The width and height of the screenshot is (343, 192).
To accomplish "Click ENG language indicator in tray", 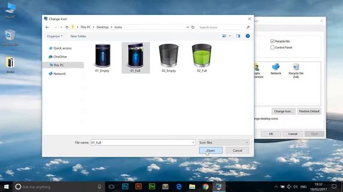I will click(x=303, y=187).
